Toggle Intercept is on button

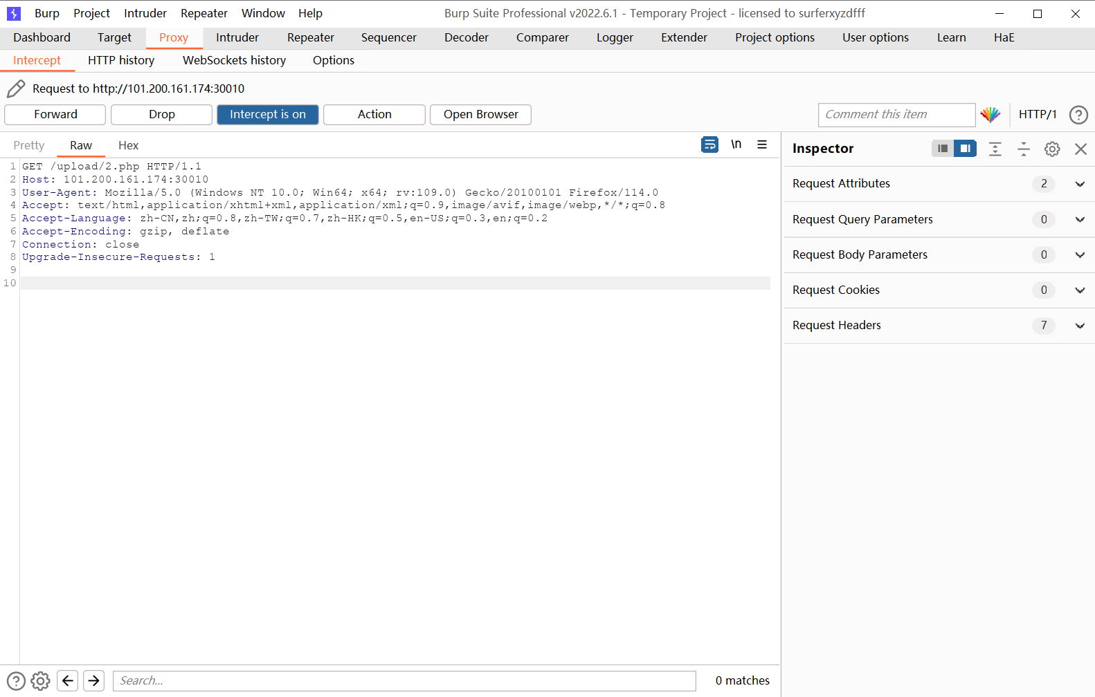tap(268, 115)
